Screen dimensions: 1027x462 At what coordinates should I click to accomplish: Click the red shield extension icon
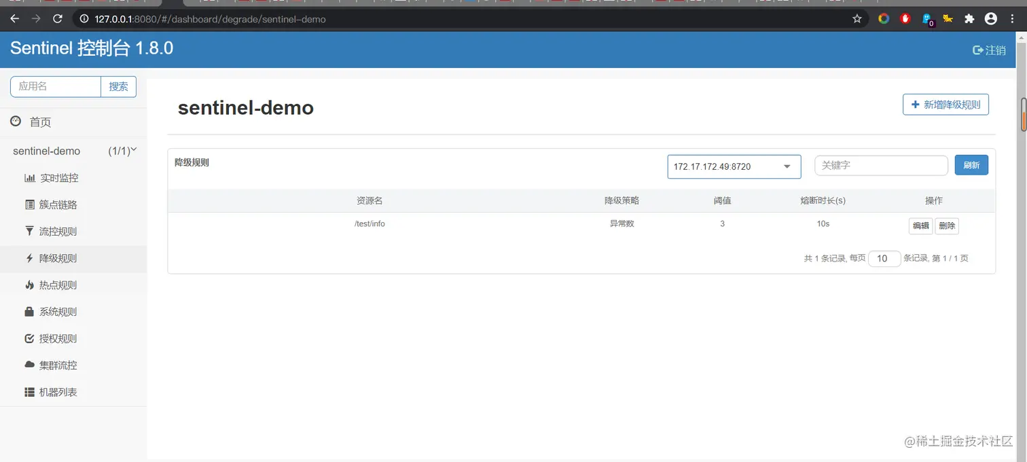905,19
